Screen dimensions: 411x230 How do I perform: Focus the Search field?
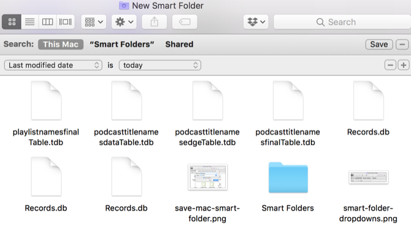pos(342,22)
